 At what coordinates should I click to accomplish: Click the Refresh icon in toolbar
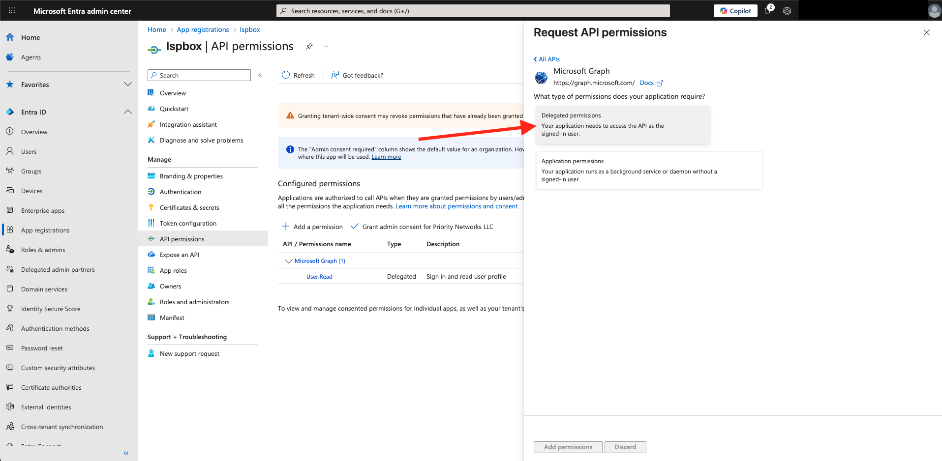click(x=286, y=75)
